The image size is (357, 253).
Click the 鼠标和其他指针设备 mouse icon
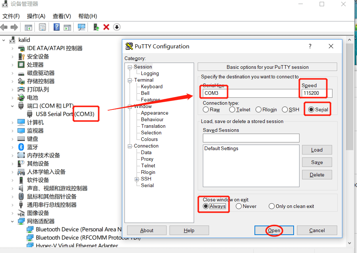point(21,196)
